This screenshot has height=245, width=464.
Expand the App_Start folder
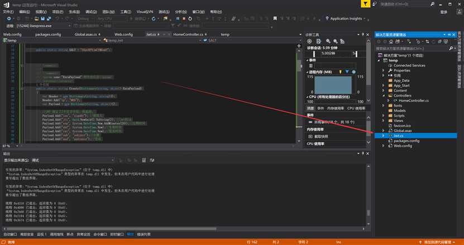pyautogui.click(x=384, y=85)
